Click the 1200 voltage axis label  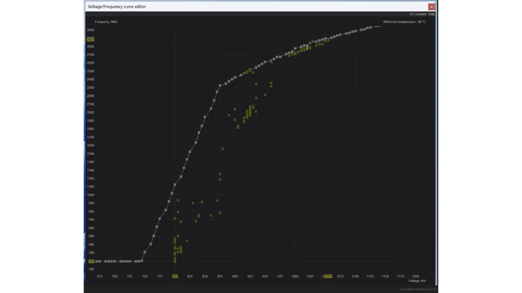415,277
